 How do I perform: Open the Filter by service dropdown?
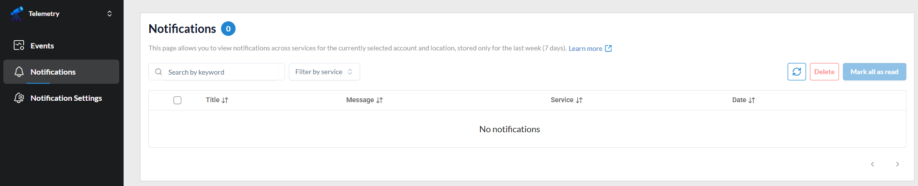[x=324, y=72]
